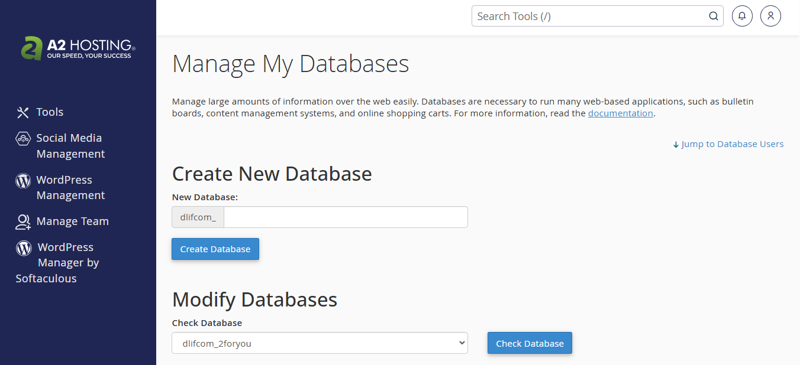800x365 pixels.
Task: Select the Tools wrench icon in sidebar
Action: [x=22, y=112]
